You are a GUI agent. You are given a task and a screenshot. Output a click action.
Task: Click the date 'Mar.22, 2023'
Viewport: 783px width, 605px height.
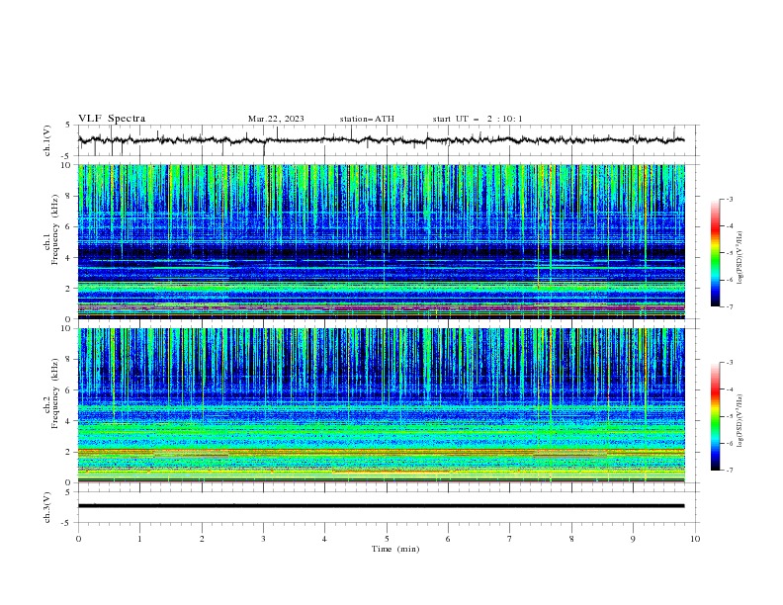pos(276,119)
